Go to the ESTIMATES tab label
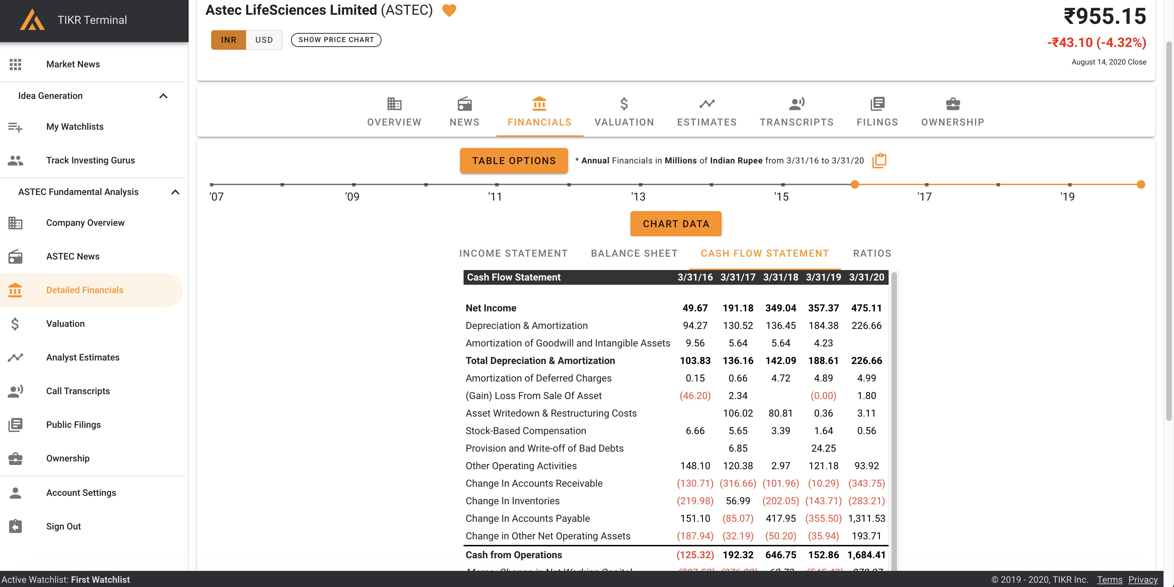Viewport: 1174px width, 587px height. pyautogui.click(x=707, y=122)
